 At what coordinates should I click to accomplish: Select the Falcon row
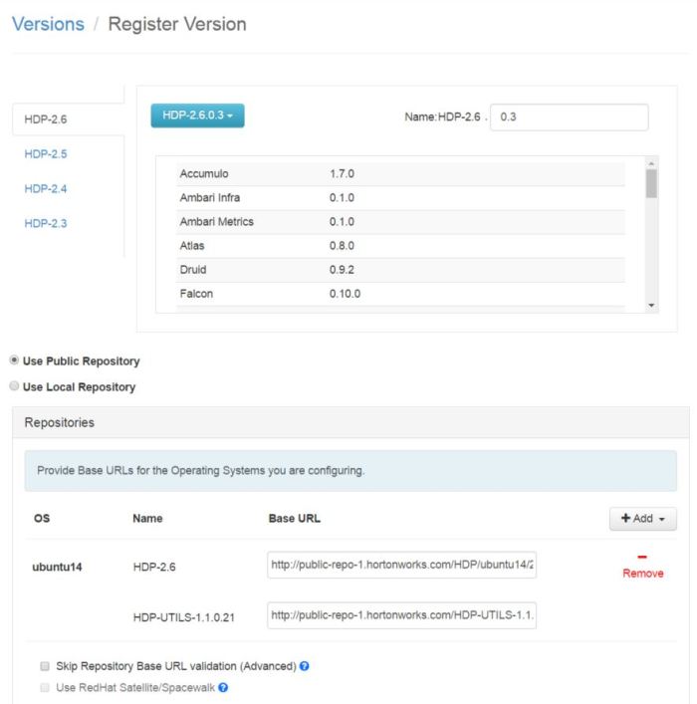(x=400, y=294)
